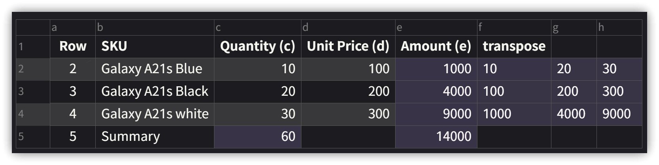The width and height of the screenshot is (659, 165).
Task: Select the Galaxy A21s Blue SKU cell
Action: (x=155, y=69)
